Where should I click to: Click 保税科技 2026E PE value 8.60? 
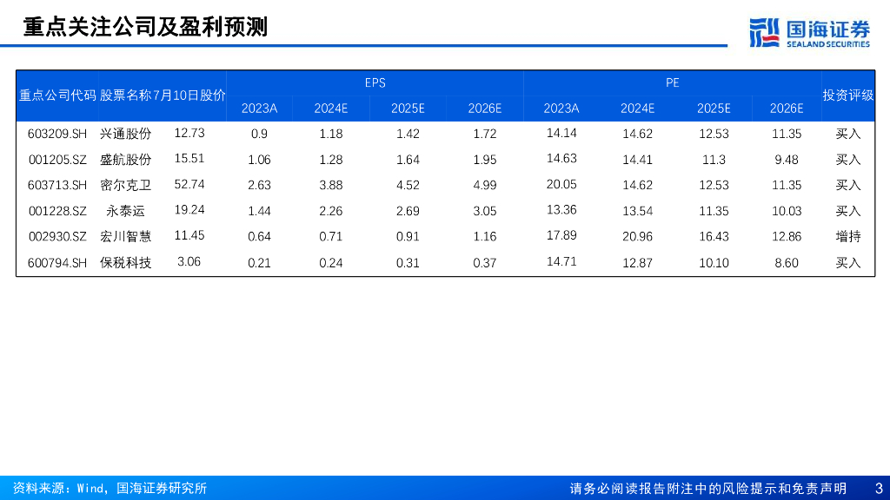786,263
